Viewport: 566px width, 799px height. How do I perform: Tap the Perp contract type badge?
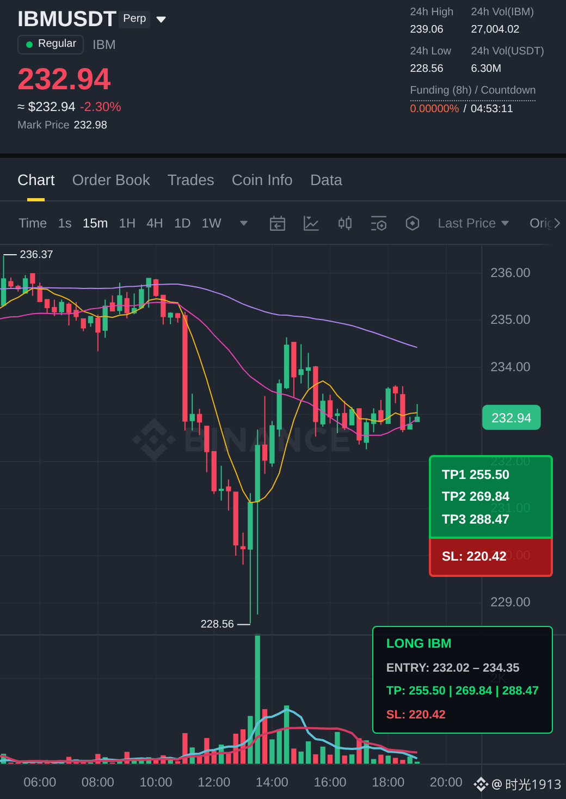click(134, 19)
